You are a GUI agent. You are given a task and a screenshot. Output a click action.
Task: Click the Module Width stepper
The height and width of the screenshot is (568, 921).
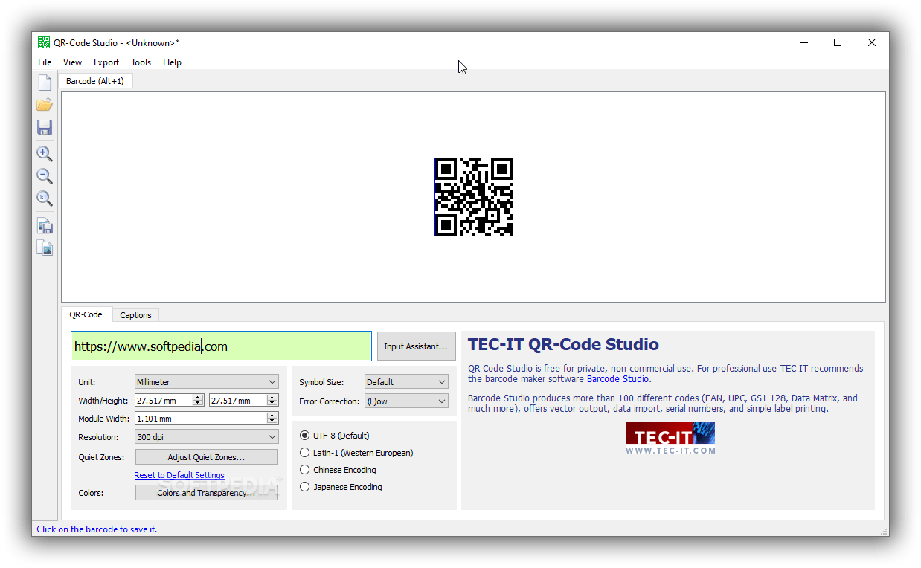click(272, 419)
